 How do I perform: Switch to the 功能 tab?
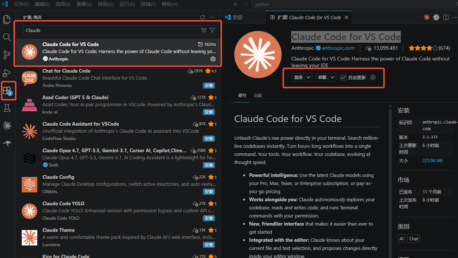(258, 95)
